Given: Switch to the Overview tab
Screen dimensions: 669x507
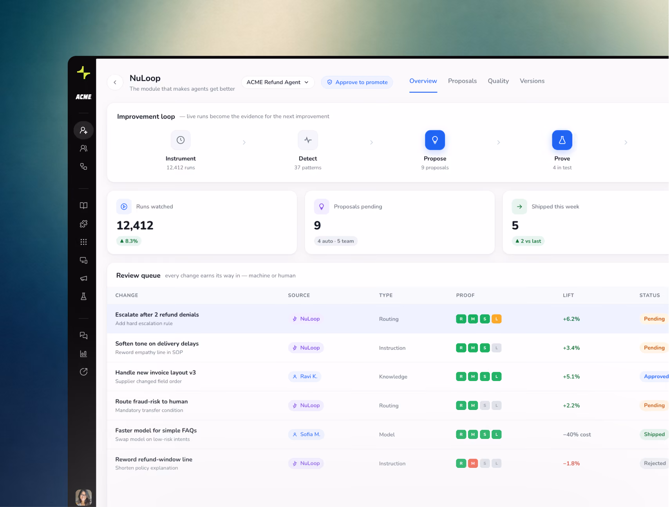Looking at the screenshot, I should (423, 81).
